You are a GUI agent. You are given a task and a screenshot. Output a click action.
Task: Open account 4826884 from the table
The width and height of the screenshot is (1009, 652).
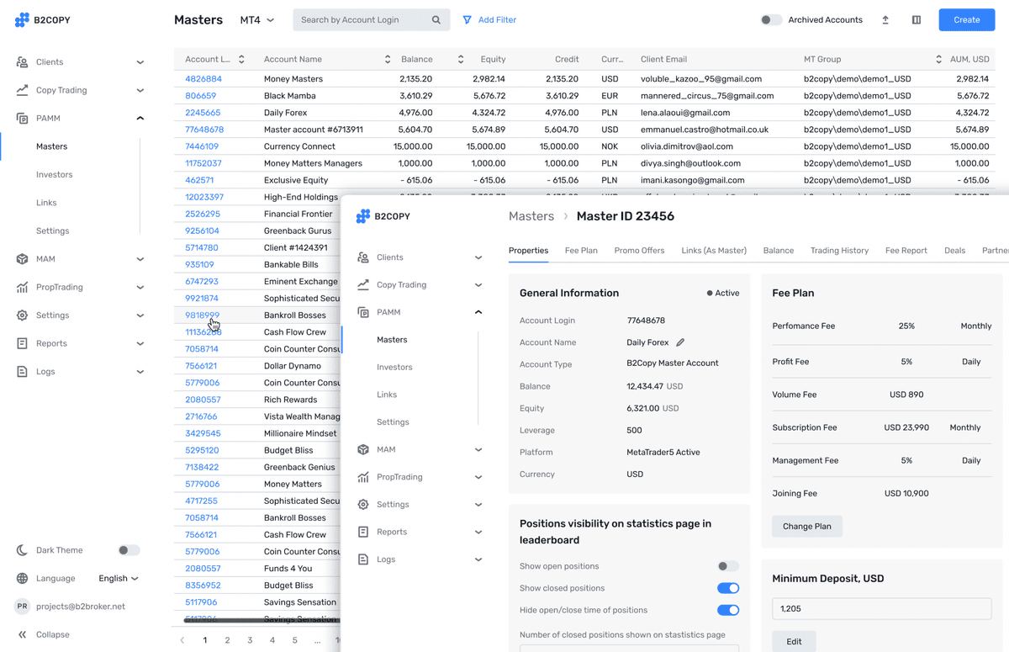(x=205, y=78)
